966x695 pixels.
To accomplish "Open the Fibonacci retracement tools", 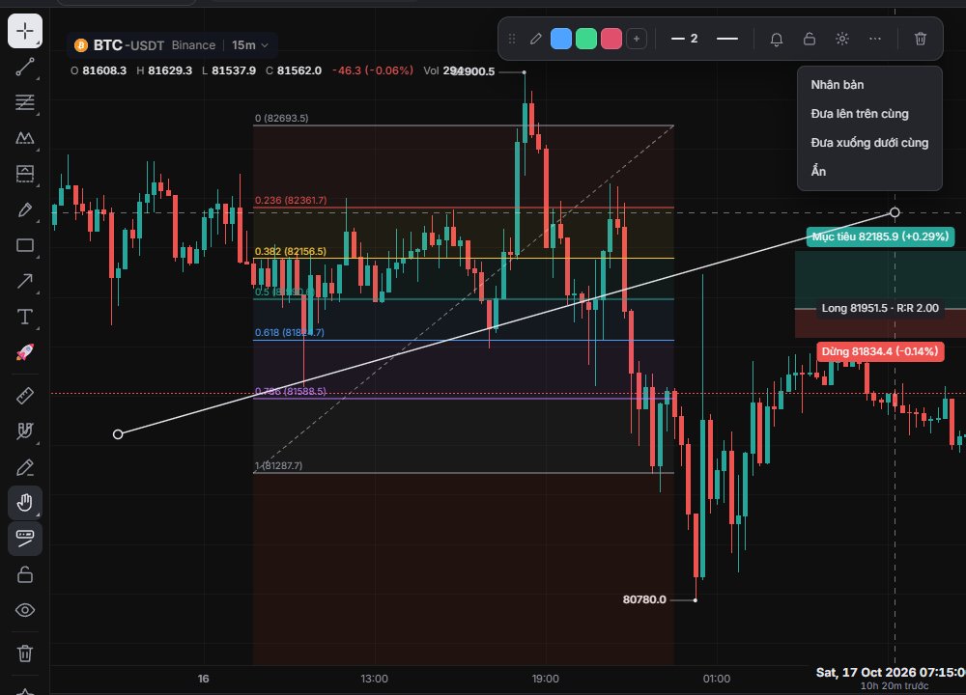I will (25, 102).
